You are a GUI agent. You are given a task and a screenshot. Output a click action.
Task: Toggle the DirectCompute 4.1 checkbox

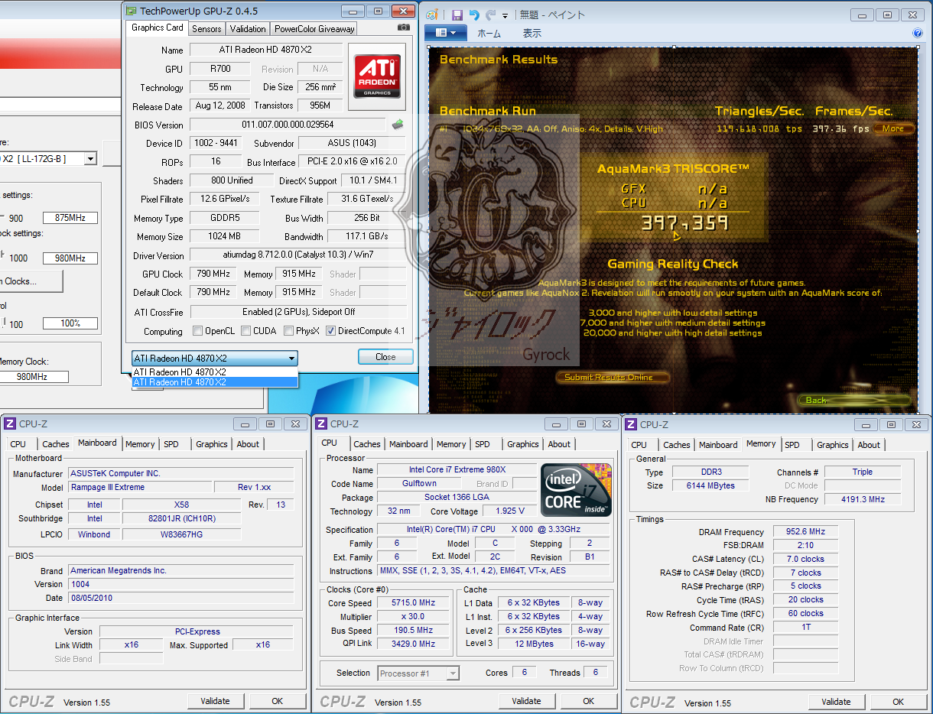[331, 331]
